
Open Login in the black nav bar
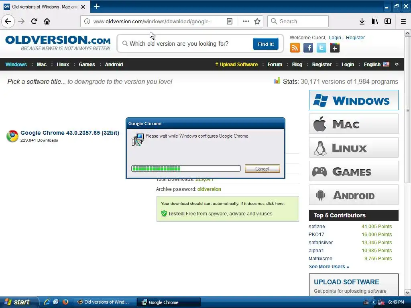pos(348,65)
